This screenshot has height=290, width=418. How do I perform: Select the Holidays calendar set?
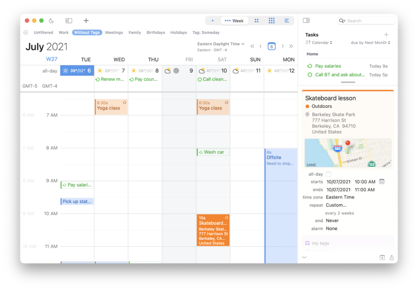(x=179, y=33)
